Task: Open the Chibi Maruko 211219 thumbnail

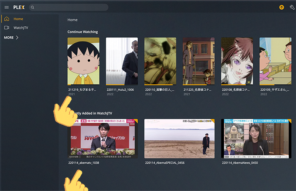Action: pyautogui.click(x=83, y=61)
